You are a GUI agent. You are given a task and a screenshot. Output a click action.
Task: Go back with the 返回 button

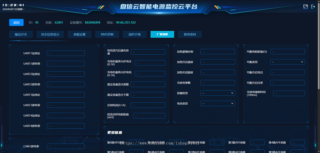17,23
